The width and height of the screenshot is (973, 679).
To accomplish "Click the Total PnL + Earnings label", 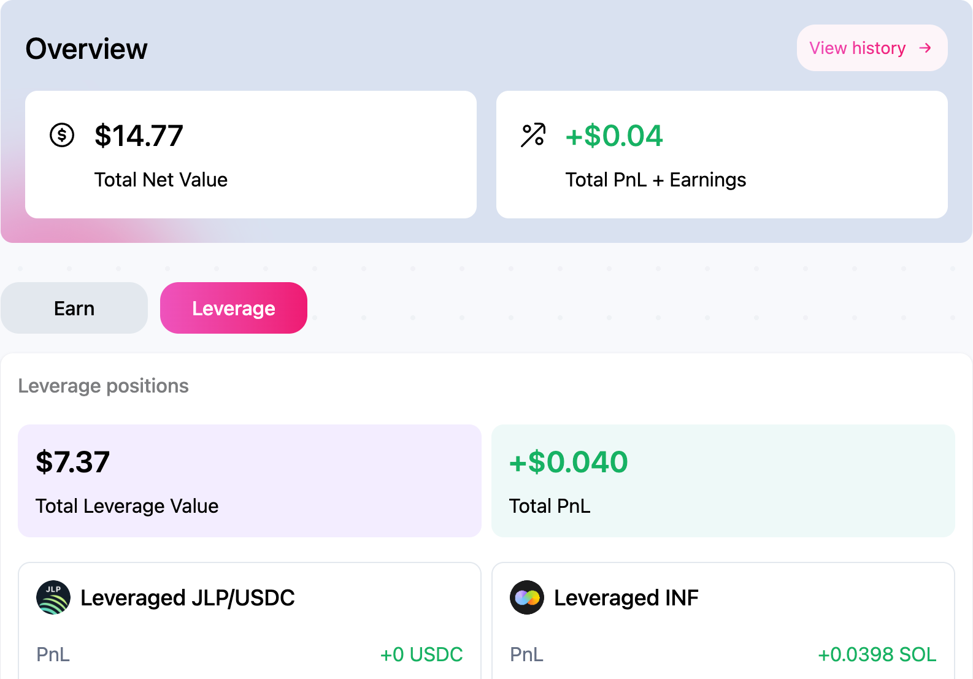I will pos(655,180).
